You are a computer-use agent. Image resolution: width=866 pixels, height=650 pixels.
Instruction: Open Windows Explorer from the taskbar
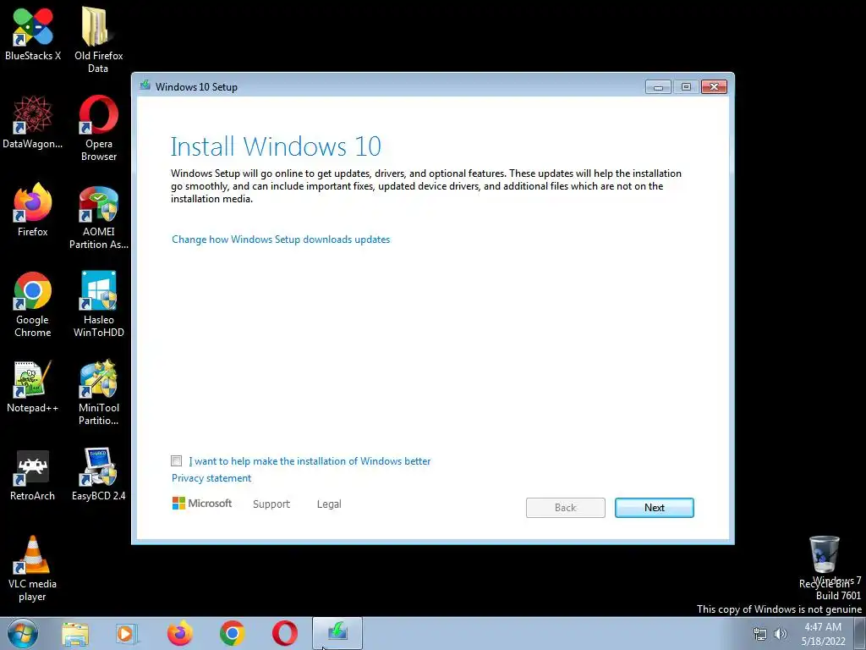point(75,633)
